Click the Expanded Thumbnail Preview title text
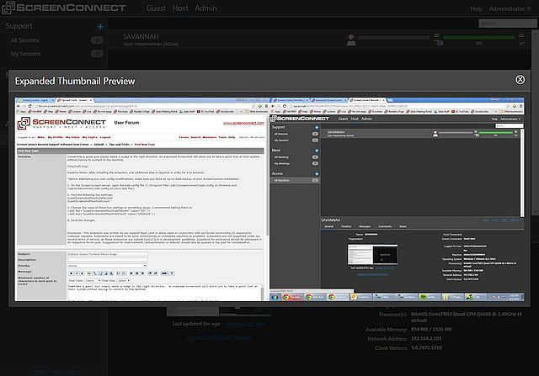Screen dimensions: 539x376 pyautogui.click(x=75, y=81)
